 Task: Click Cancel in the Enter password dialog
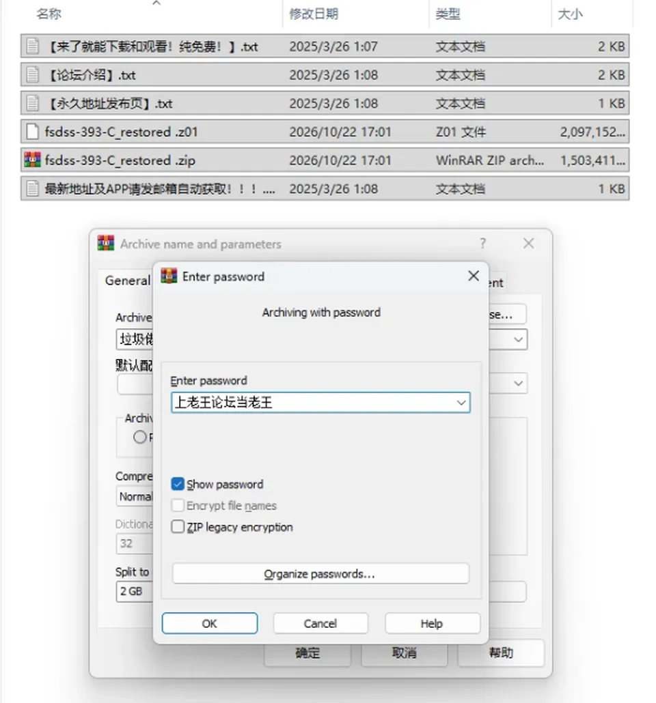click(x=320, y=623)
